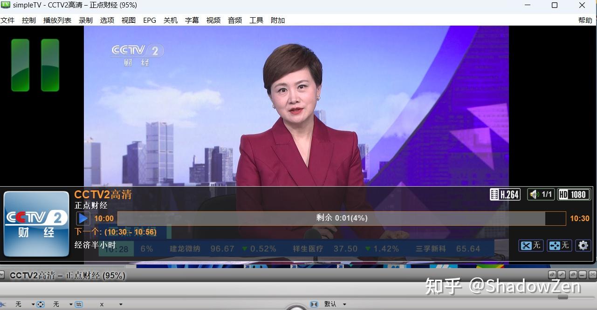Click the HD 1080 resolution badge
This screenshot has width=597, height=310.
574,195
